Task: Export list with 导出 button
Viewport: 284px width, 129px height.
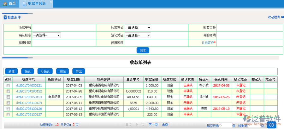Action: pos(79,71)
